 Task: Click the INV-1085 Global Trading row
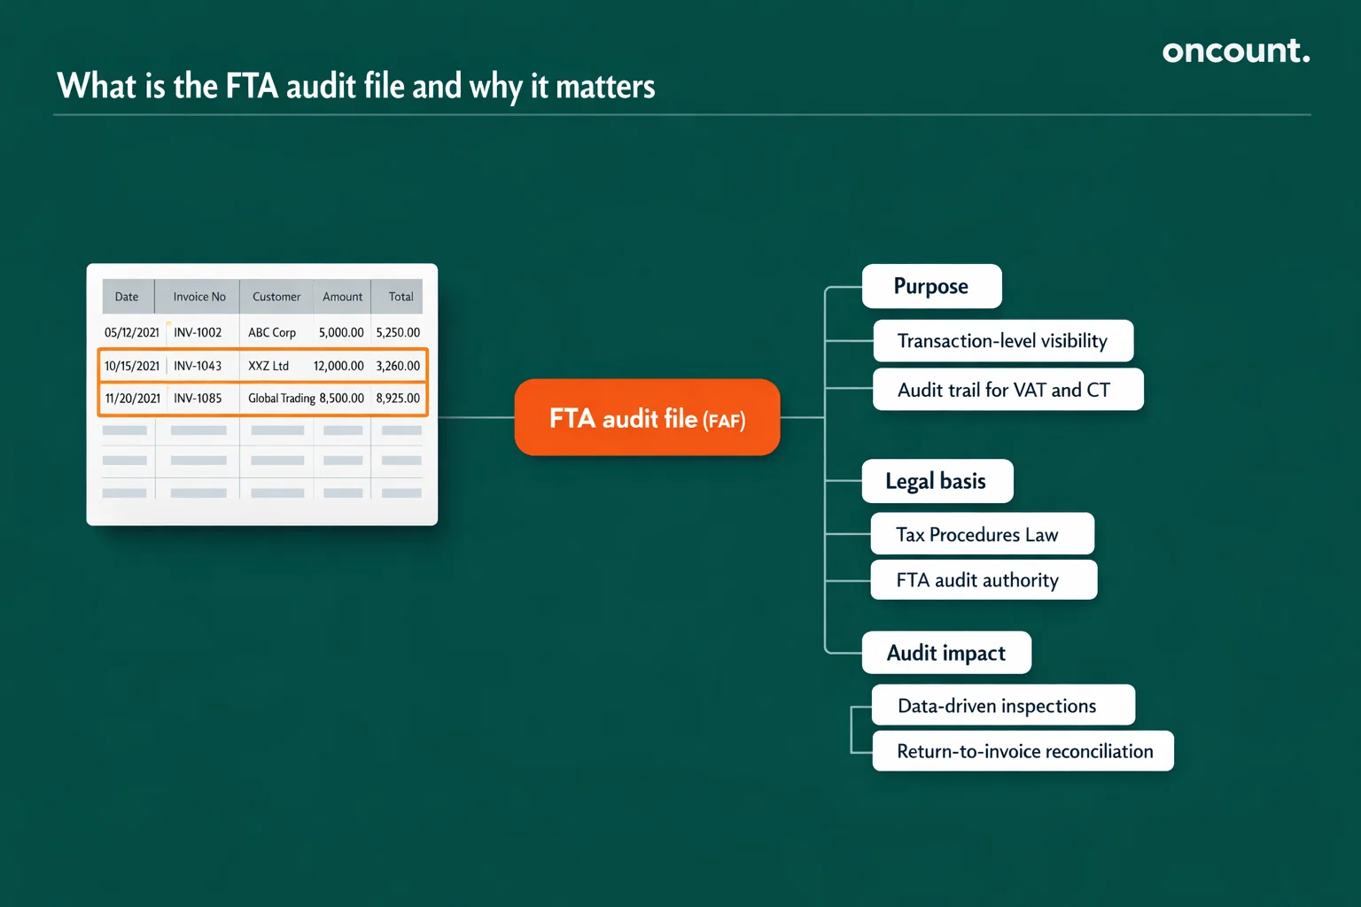[261, 398]
